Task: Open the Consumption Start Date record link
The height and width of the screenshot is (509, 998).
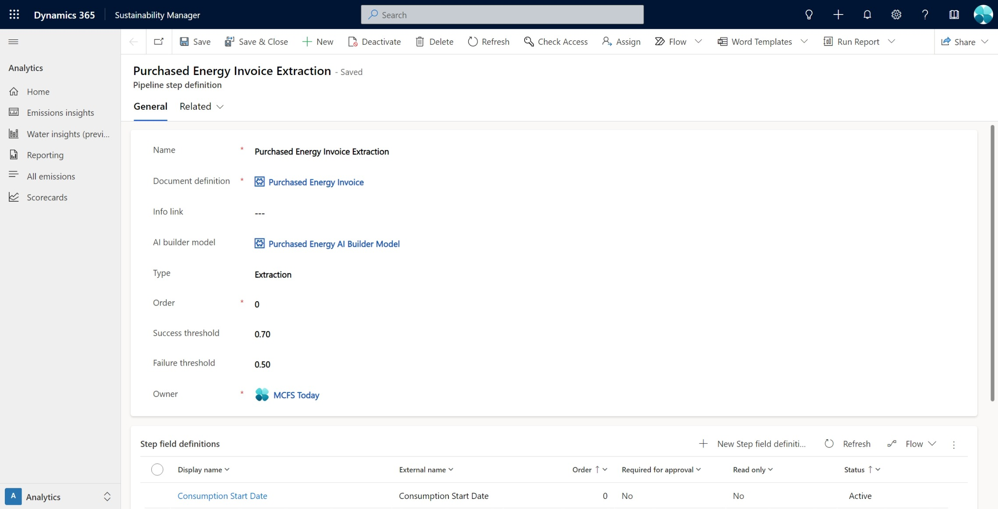Action: (x=222, y=496)
